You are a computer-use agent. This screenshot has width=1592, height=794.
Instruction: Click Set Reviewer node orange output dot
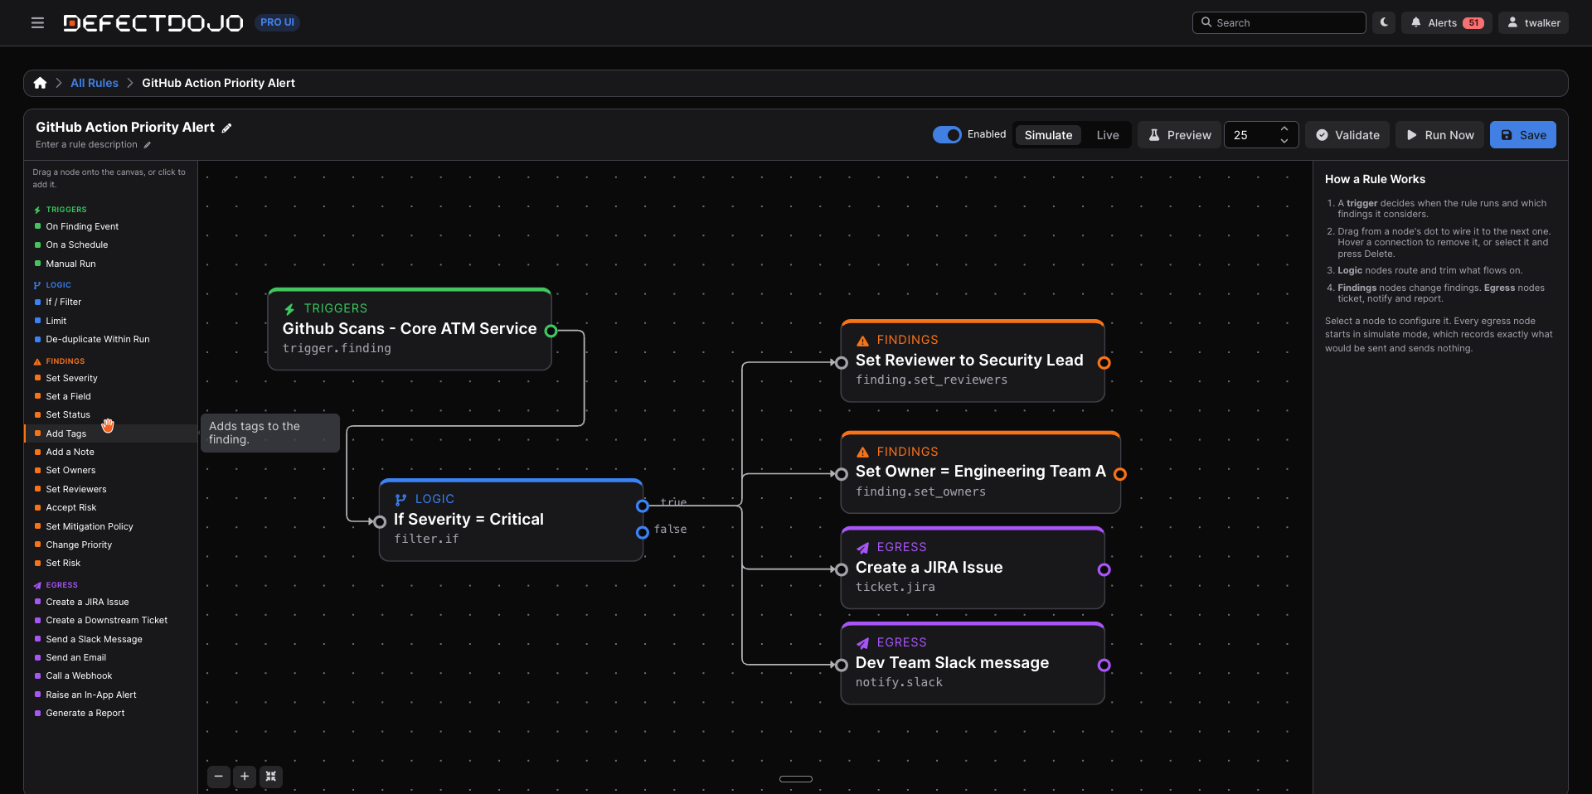[1104, 362]
